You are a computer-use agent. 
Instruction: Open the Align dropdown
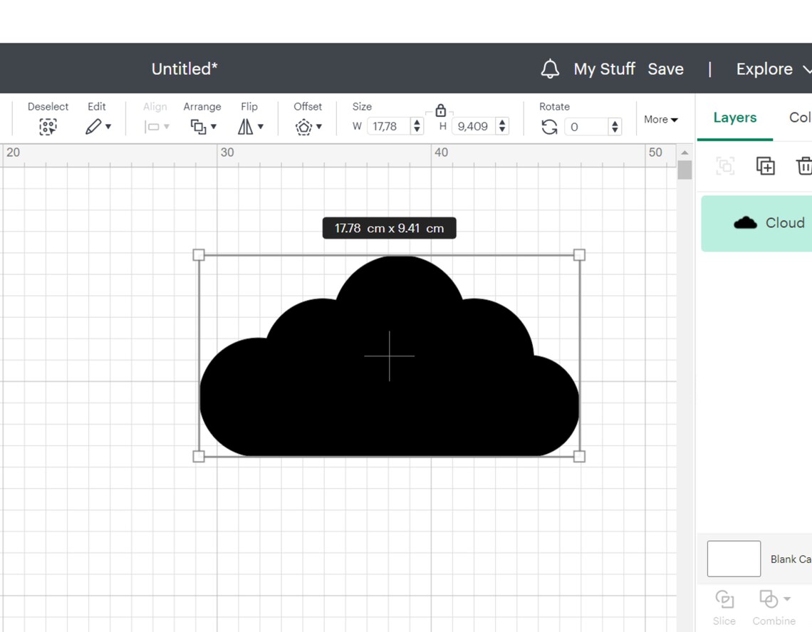click(155, 126)
